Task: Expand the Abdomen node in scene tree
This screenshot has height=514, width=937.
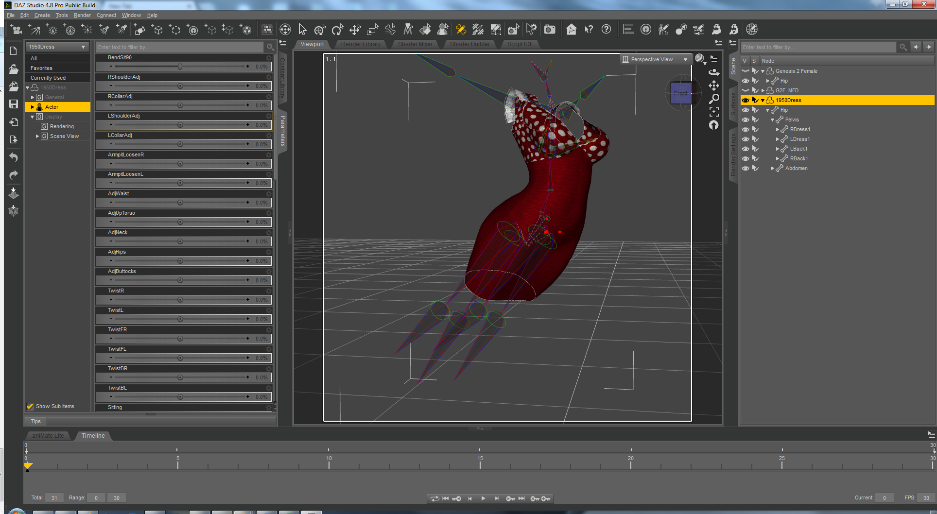Action: [x=772, y=169]
